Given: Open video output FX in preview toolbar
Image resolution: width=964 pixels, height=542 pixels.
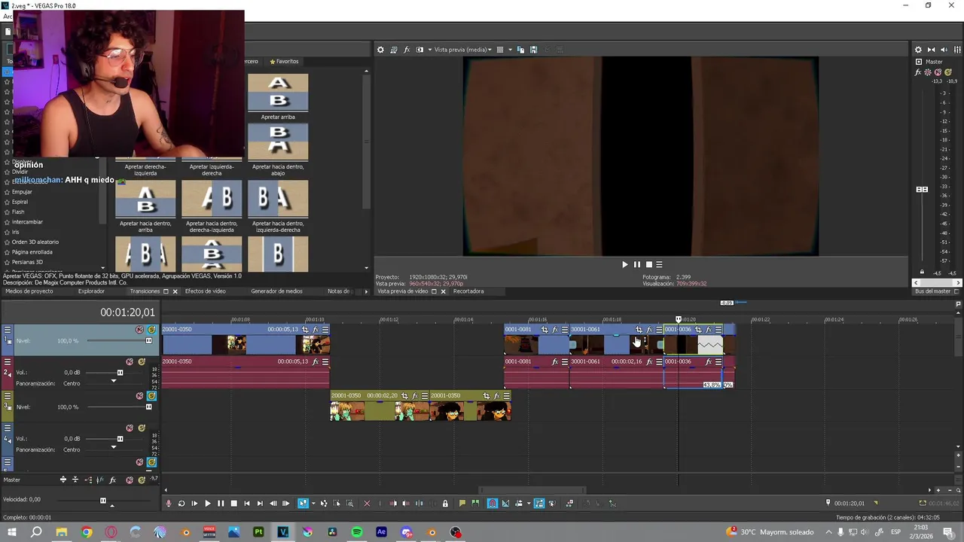Looking at the screenshot, I should tap(407, 50).
